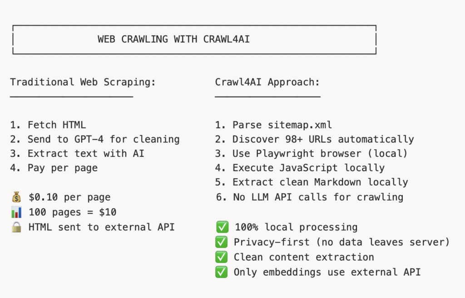Click the "Traditional Web Scraping:" heading
Viewport: 465px width, 298px height.
pyautogui.click(x=83, y=82)
